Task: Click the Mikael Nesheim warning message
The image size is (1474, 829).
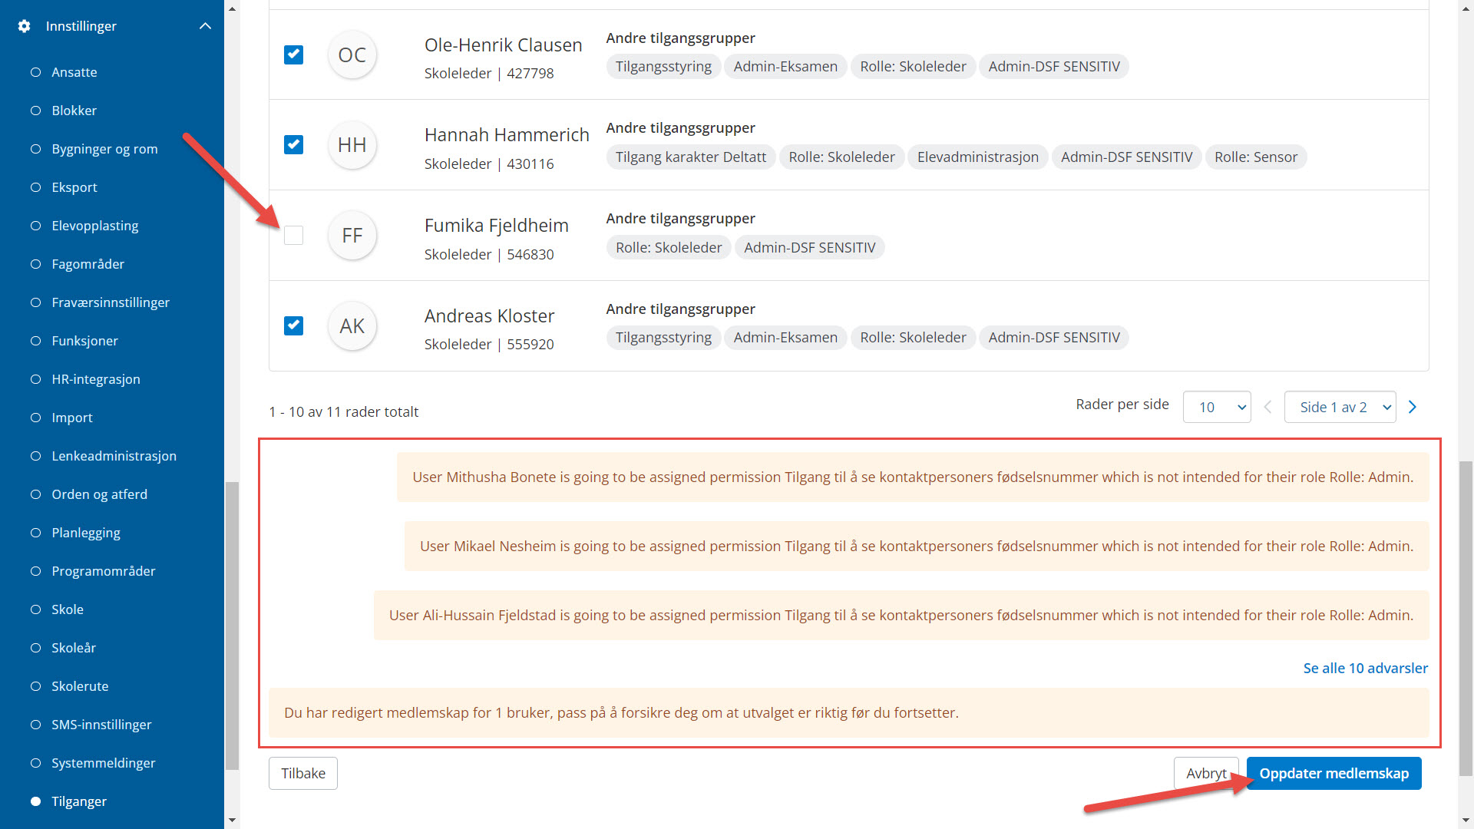Action: click(917, 546)
